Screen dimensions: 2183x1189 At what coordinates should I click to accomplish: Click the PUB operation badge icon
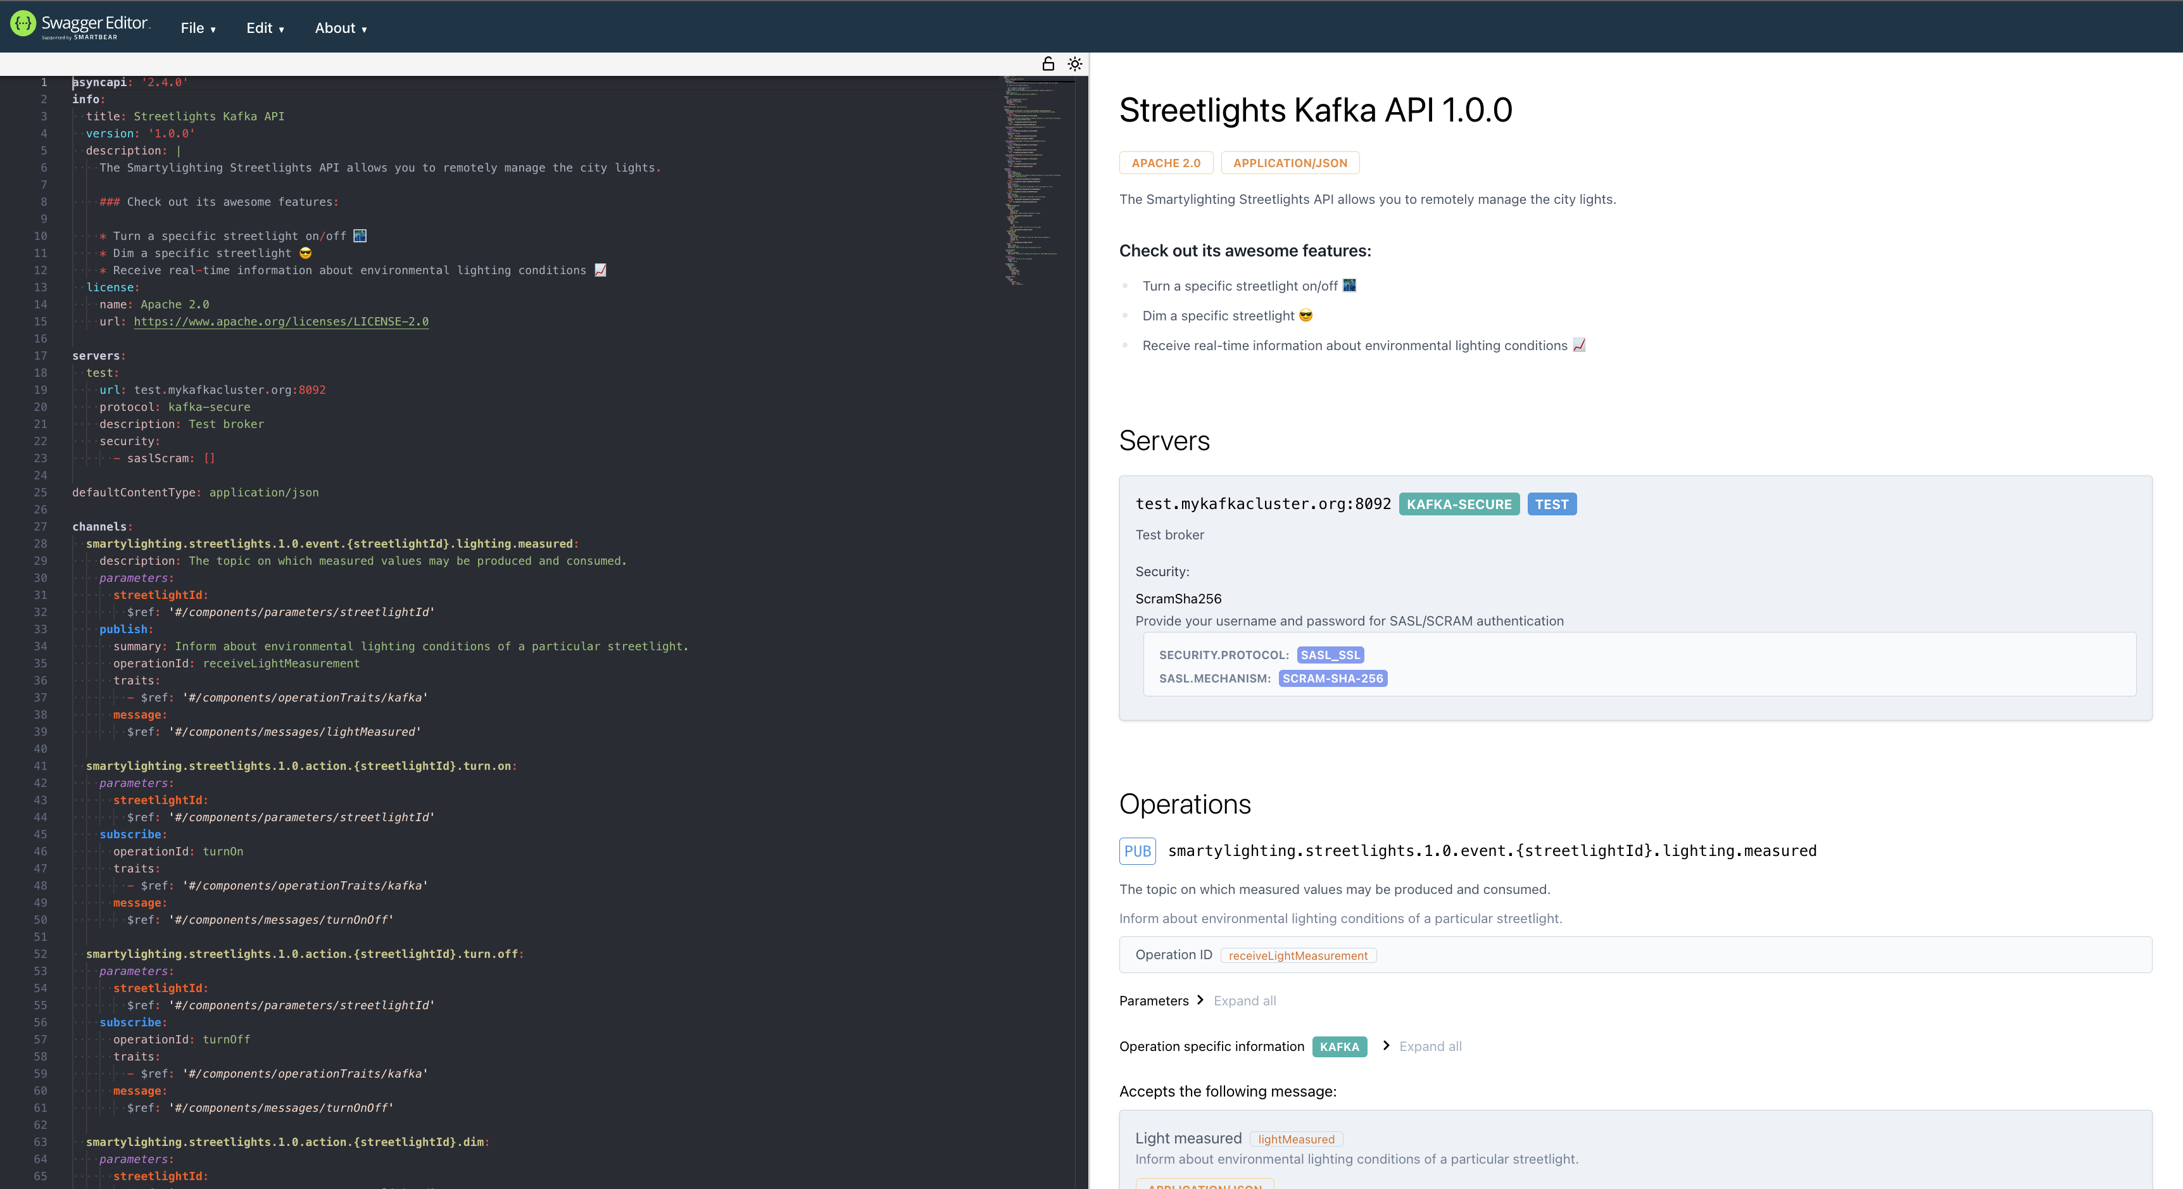[x=1137, y=851]
